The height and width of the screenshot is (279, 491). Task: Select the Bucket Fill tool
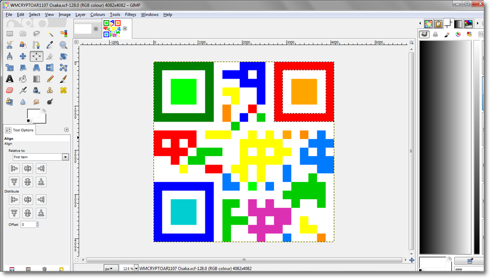coord(23,79)
